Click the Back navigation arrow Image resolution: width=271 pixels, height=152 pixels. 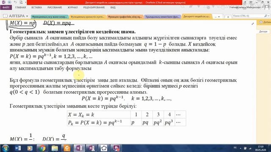[9, 2]
